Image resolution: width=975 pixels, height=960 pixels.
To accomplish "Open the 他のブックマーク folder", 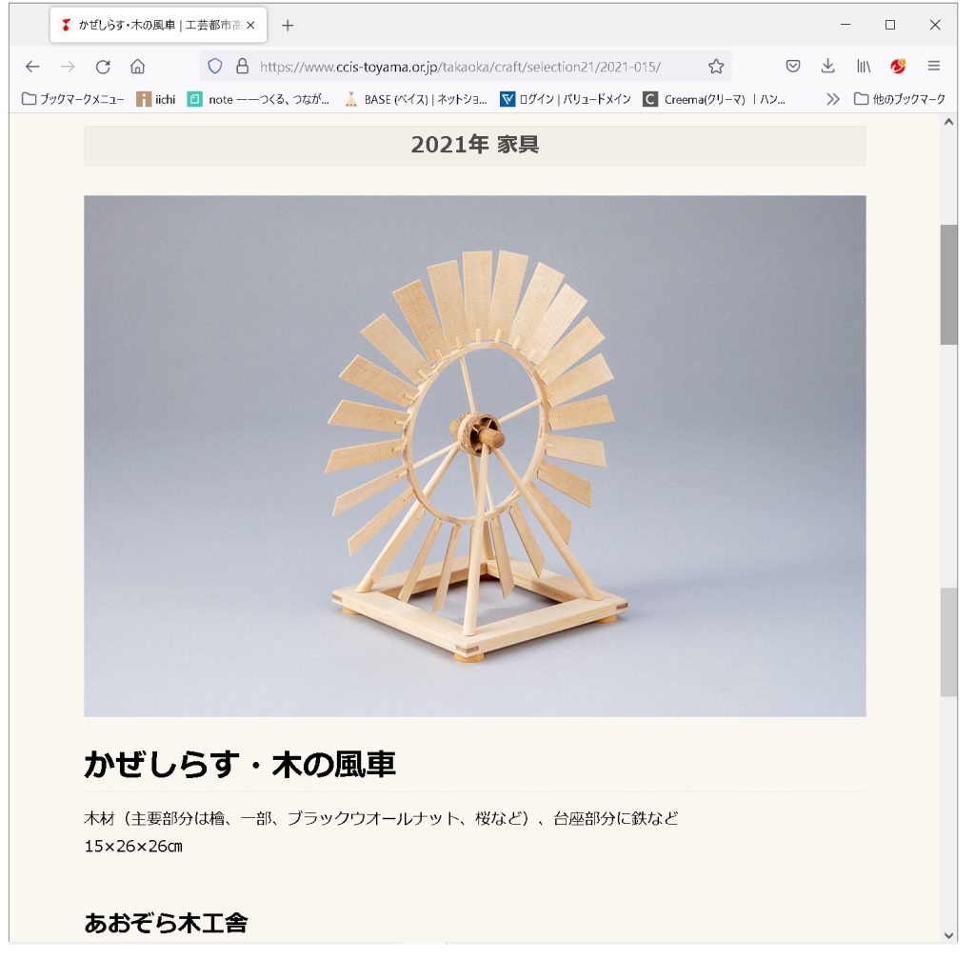I will pos(899,99).
